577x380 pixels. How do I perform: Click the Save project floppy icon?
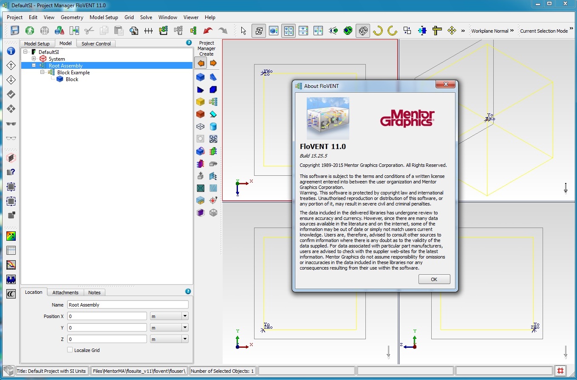[x=15, y=31]
